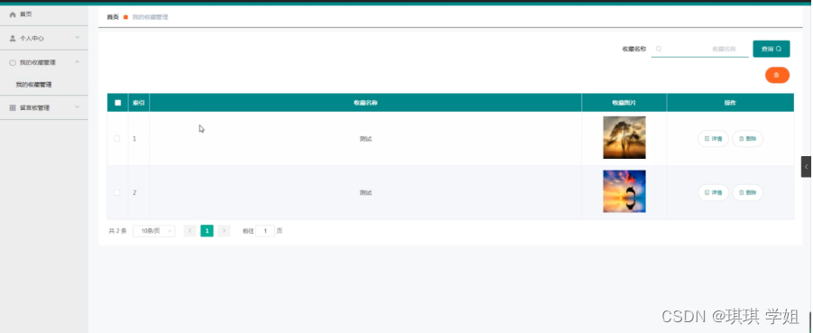This screenshot has height=333, width=813.
Task: Select page 1 in pagination
Action: pos(207,231)
